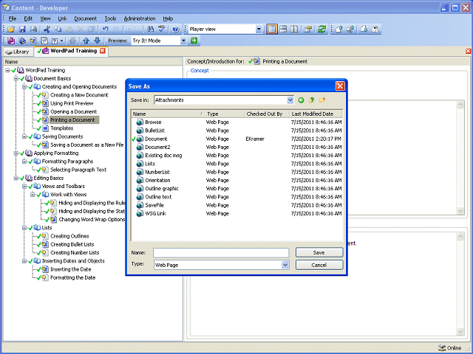
Task: Open the Preview Try It! Mode dropdown
Action: click(x=183, y=41)
